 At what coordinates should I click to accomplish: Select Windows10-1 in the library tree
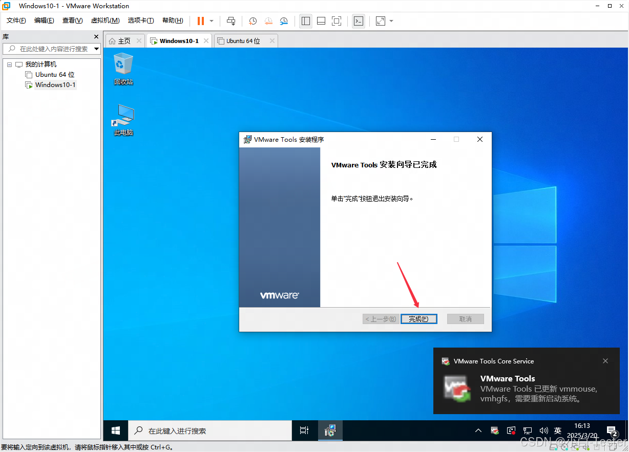point(55,85)
